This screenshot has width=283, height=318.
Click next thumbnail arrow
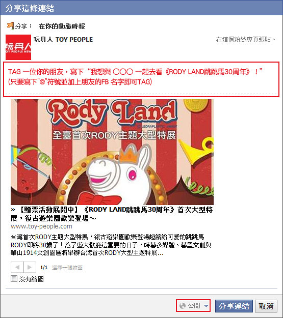30,267
